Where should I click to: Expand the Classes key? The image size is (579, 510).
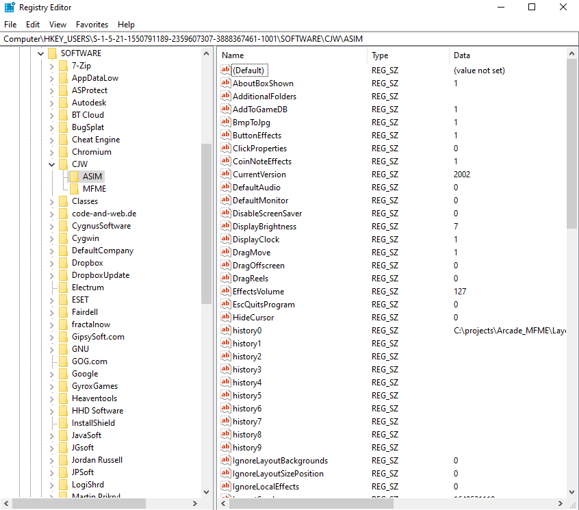tap(52, 202)
